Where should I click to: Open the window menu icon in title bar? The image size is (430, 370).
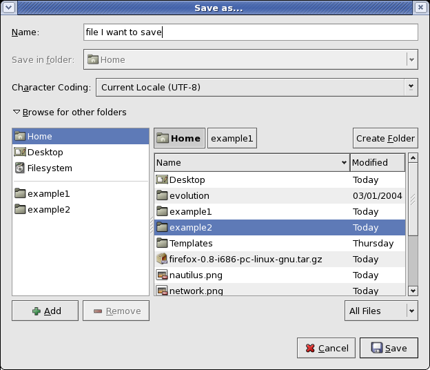point(9,8)
